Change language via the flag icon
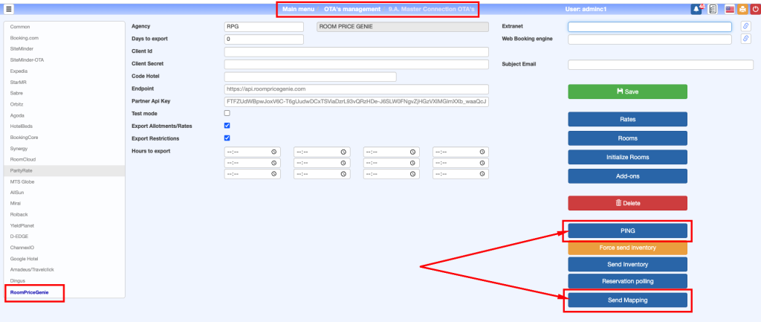The width and height of the screenshot is (761, 322). tap(730, 9)
